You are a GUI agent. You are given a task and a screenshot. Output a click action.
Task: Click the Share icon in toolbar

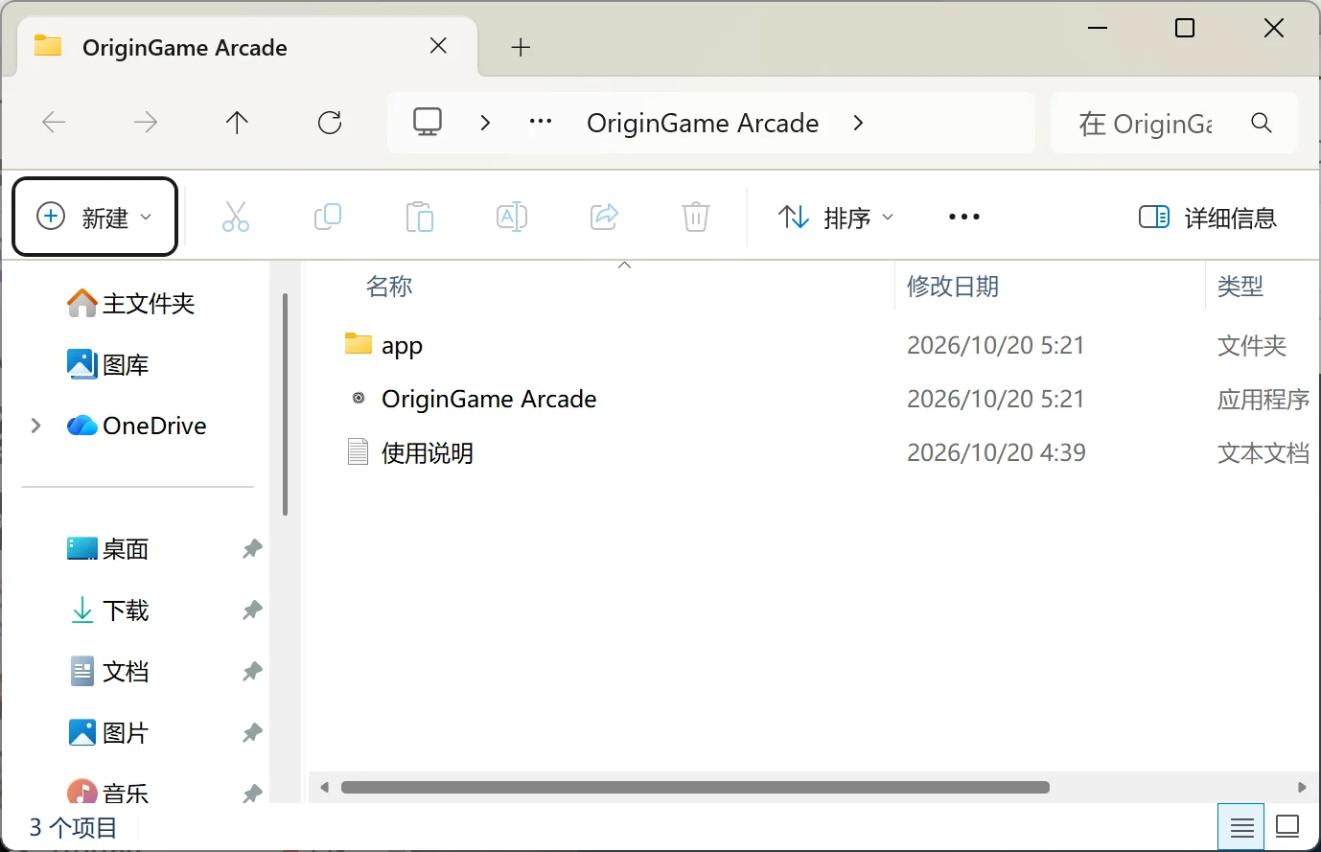pyautogui.click(x=604, y=218)
